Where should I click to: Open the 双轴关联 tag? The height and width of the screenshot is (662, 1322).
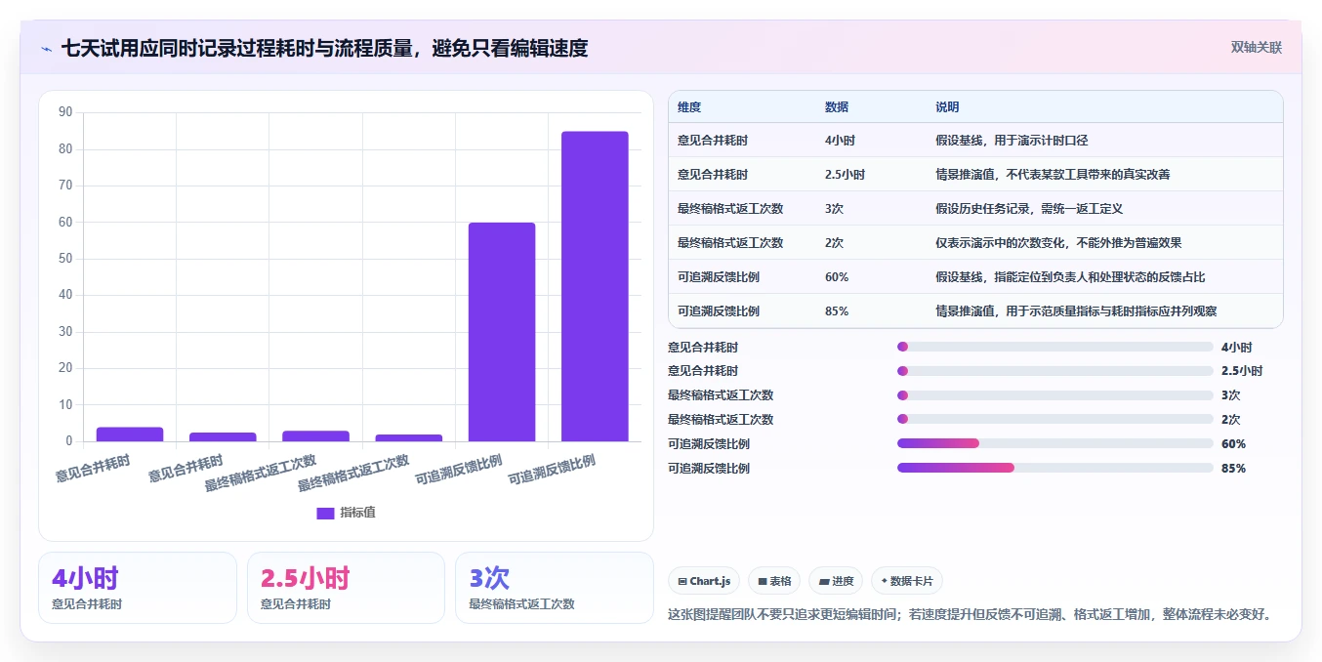(1256, 48)
